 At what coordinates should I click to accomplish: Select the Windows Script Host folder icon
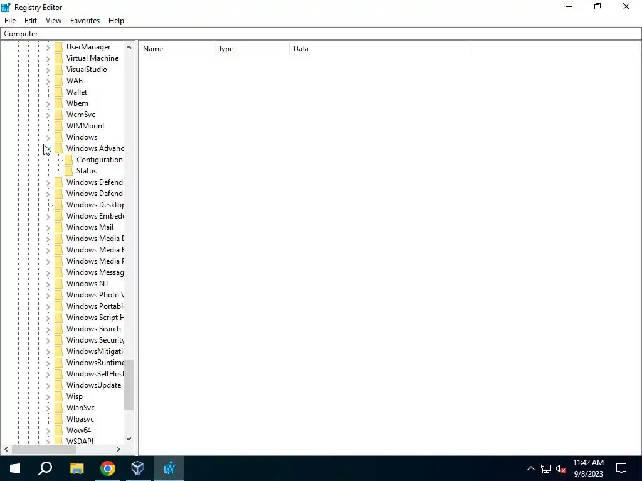59,318
